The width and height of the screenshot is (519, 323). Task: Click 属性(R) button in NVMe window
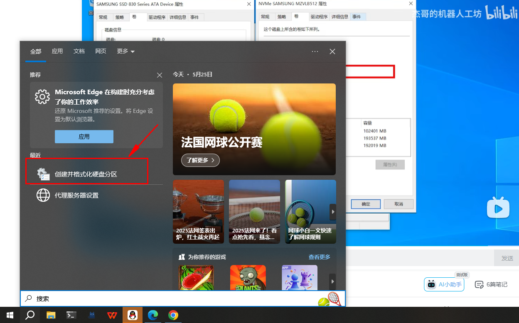point(390,164)
